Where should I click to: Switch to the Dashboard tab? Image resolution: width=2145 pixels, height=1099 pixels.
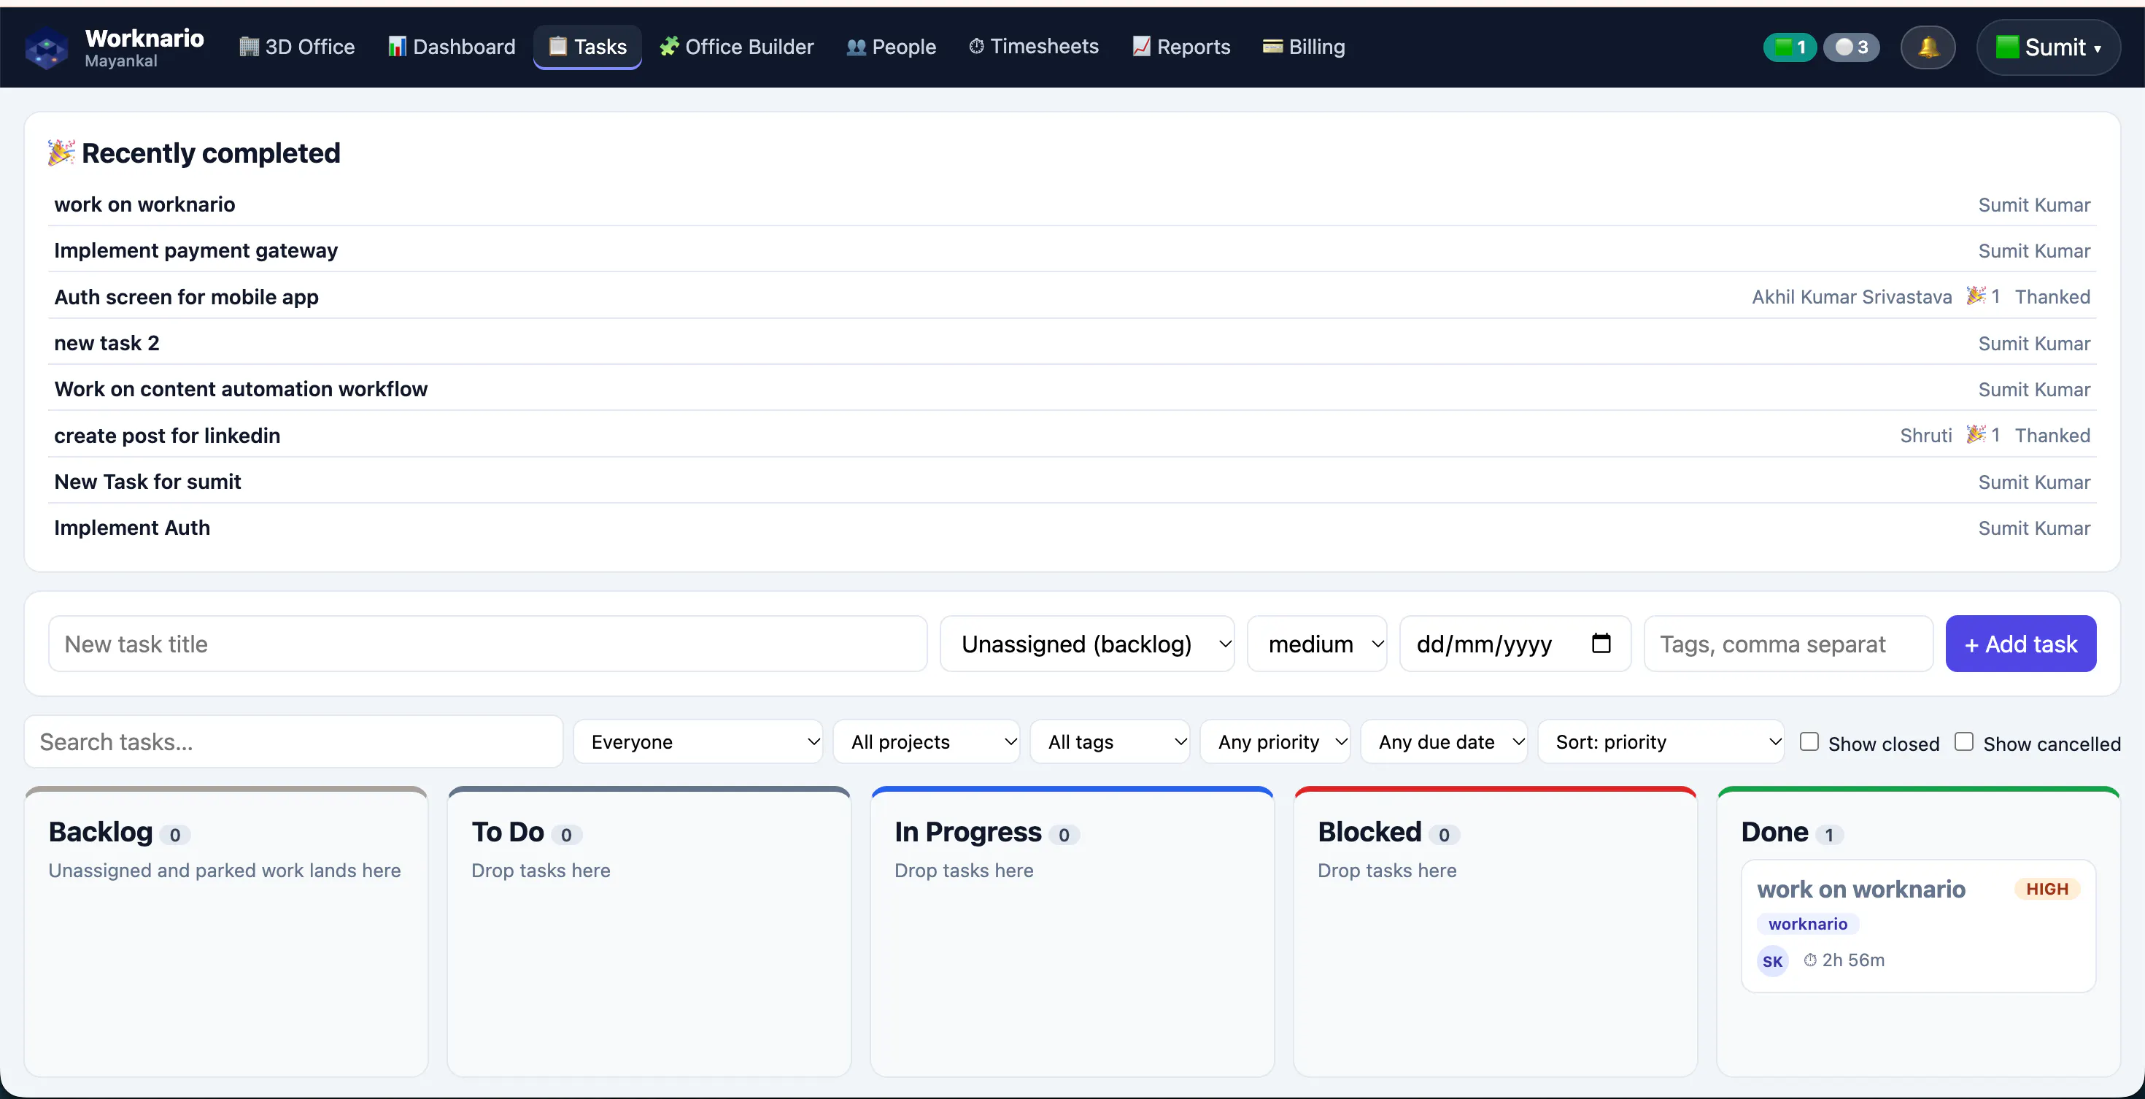452,47
